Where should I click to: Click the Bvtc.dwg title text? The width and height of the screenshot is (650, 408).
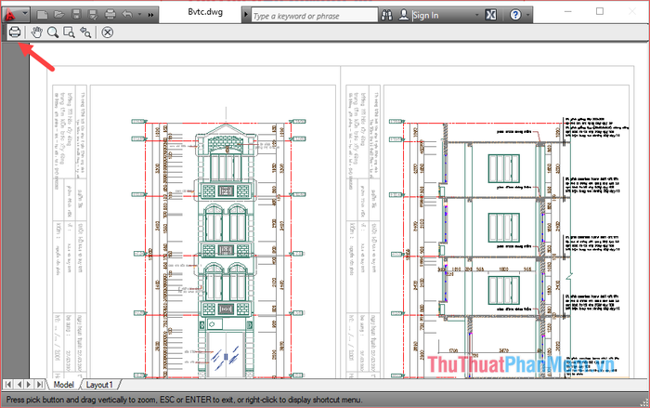pyautogui.click(x=205, y=12)
